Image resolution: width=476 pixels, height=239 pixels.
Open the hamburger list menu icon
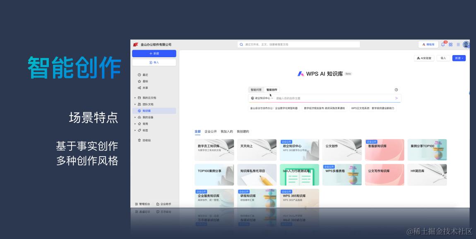[458, 44]
